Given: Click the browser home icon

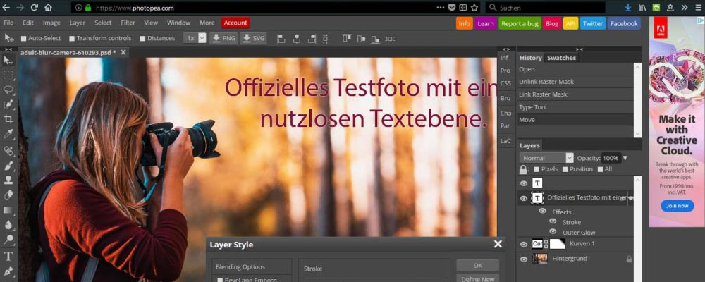Looking at the screenshot, I should click(x=48, y=8).
